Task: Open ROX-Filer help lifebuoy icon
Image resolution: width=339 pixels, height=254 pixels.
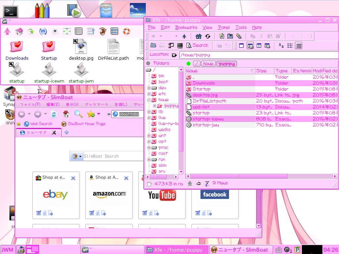Action: point(127,32)
